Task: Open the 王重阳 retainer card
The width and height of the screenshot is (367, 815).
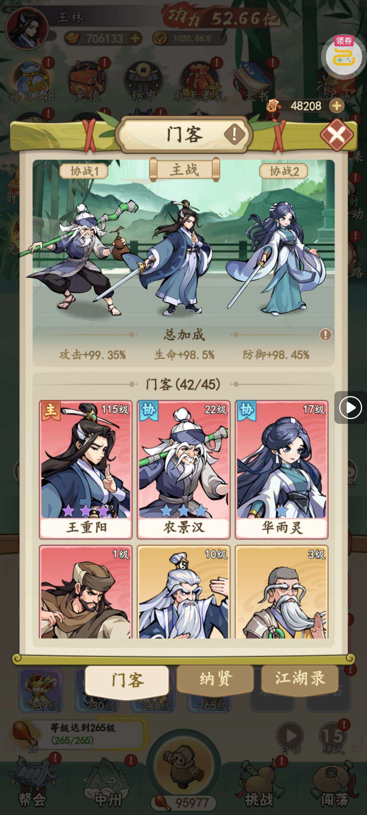Action: pos(86,470)
